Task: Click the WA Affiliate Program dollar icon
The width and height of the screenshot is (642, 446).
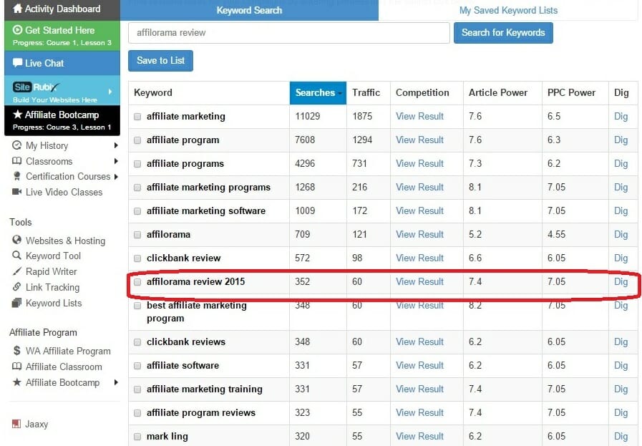Action: tap(16, 351)
